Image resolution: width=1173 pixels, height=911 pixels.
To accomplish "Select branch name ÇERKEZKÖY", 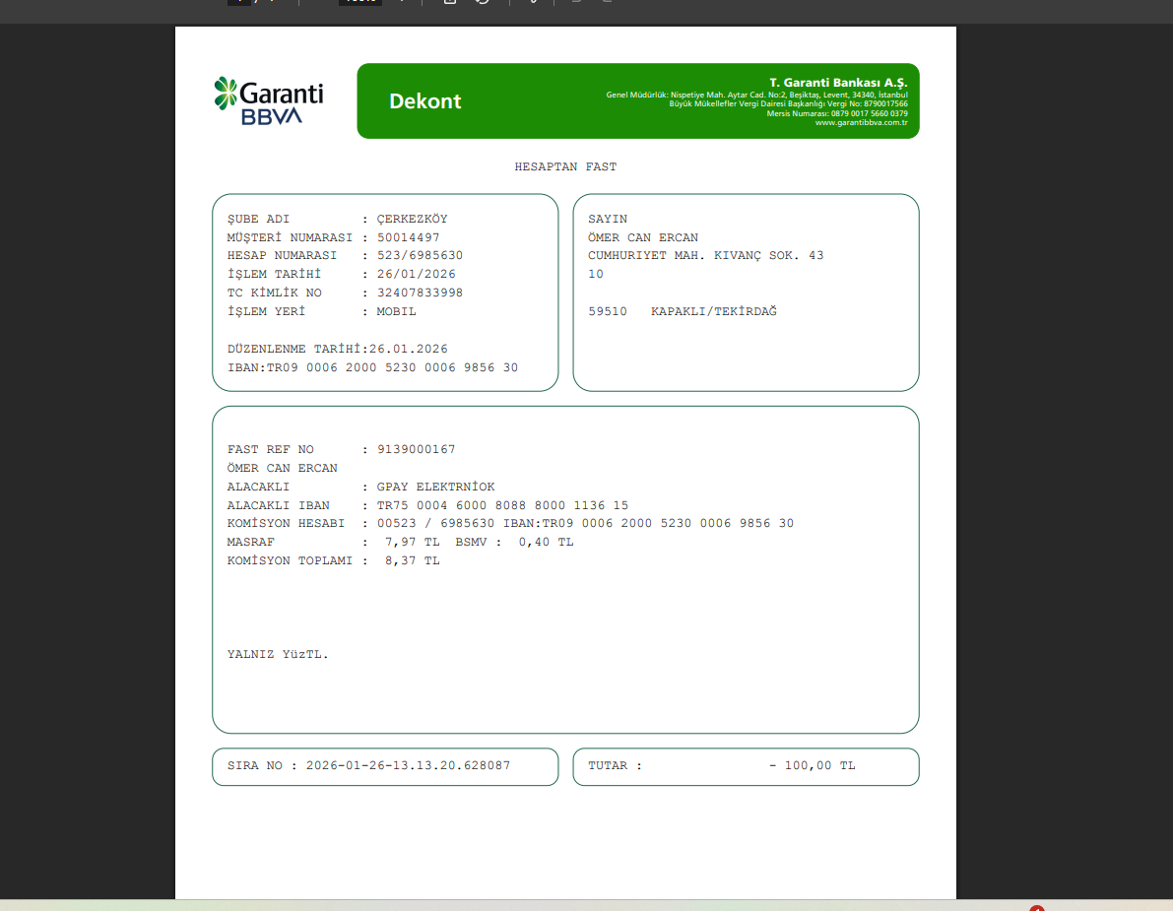I will [413, 220].
